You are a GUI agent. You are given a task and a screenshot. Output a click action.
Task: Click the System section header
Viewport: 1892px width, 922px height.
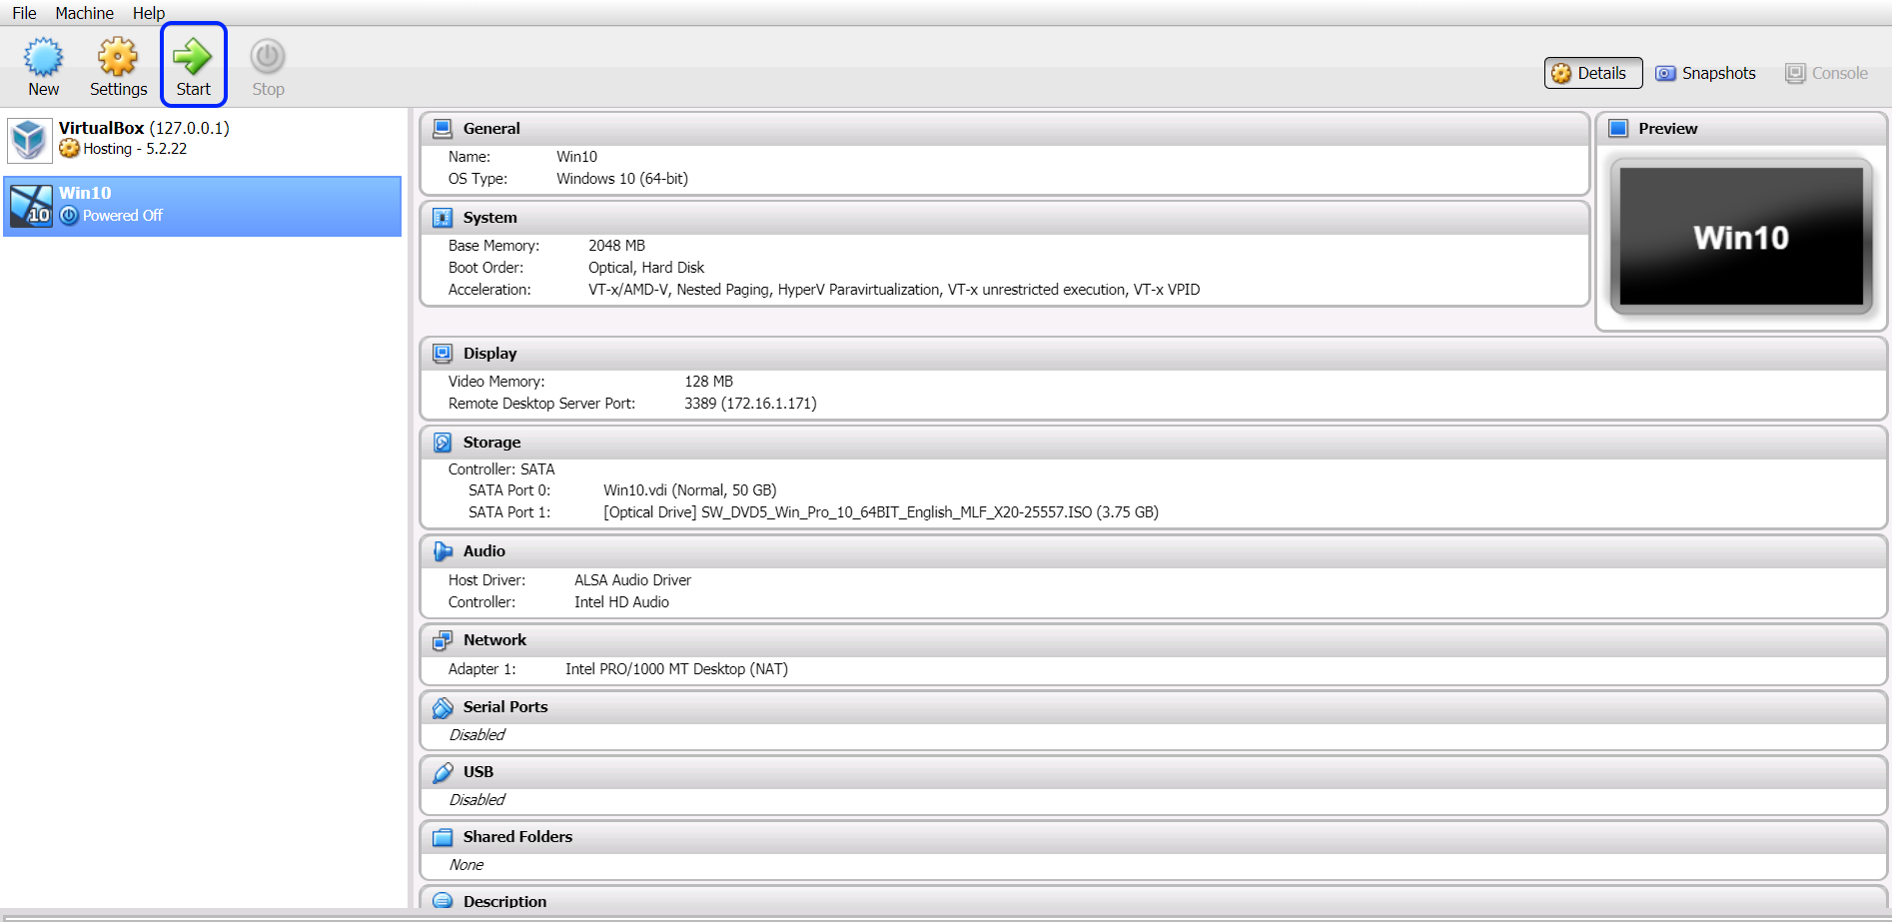(1004, 218)
